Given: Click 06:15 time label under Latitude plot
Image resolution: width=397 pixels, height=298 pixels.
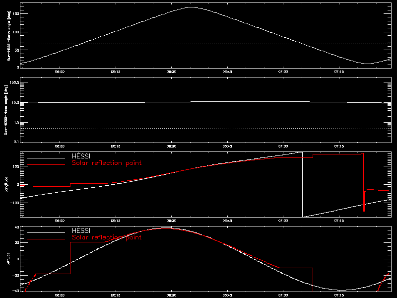Looking at the screenshot, I should click(x=116, y=295).
